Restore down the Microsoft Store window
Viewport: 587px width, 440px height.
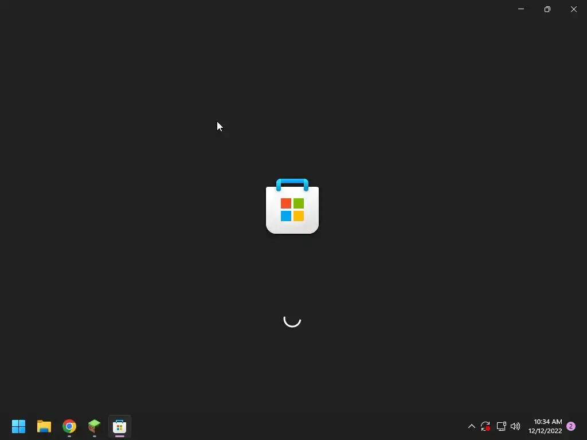coord(547,9)
